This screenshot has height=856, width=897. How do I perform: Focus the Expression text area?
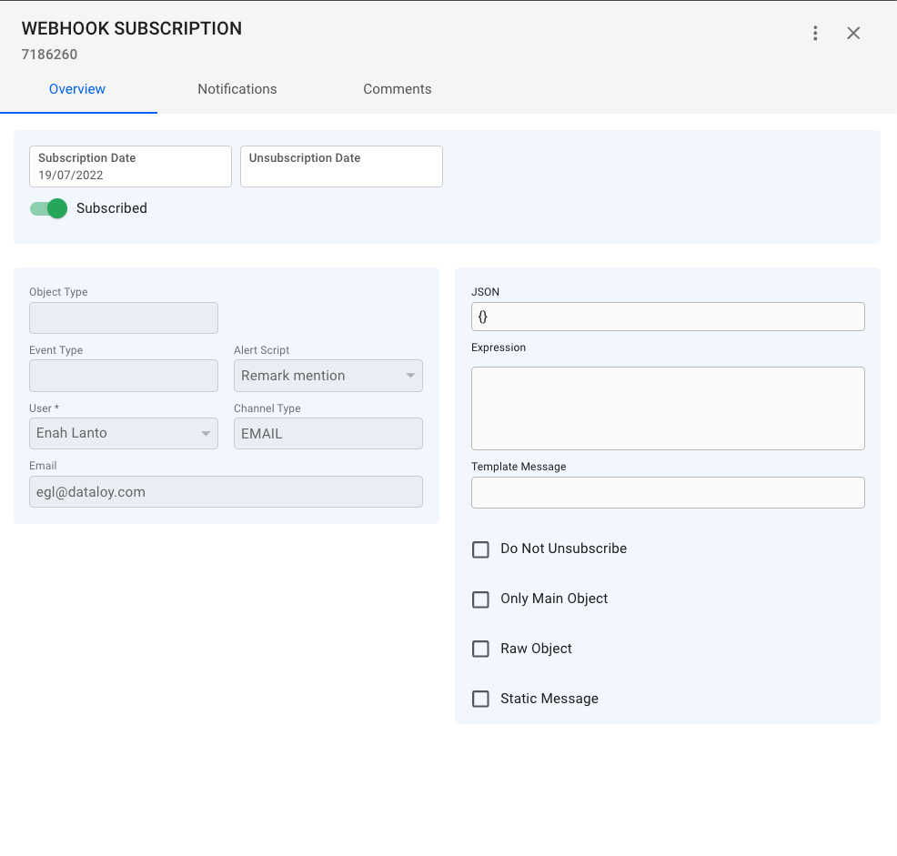coord(667,408)
